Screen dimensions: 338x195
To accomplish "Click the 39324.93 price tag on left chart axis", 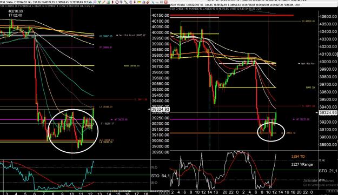I will pyautogui.click(x=161, y=110).
